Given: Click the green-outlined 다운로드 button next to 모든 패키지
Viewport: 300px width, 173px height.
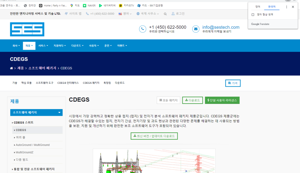Looking at the screenshot, I should (193, 100).
